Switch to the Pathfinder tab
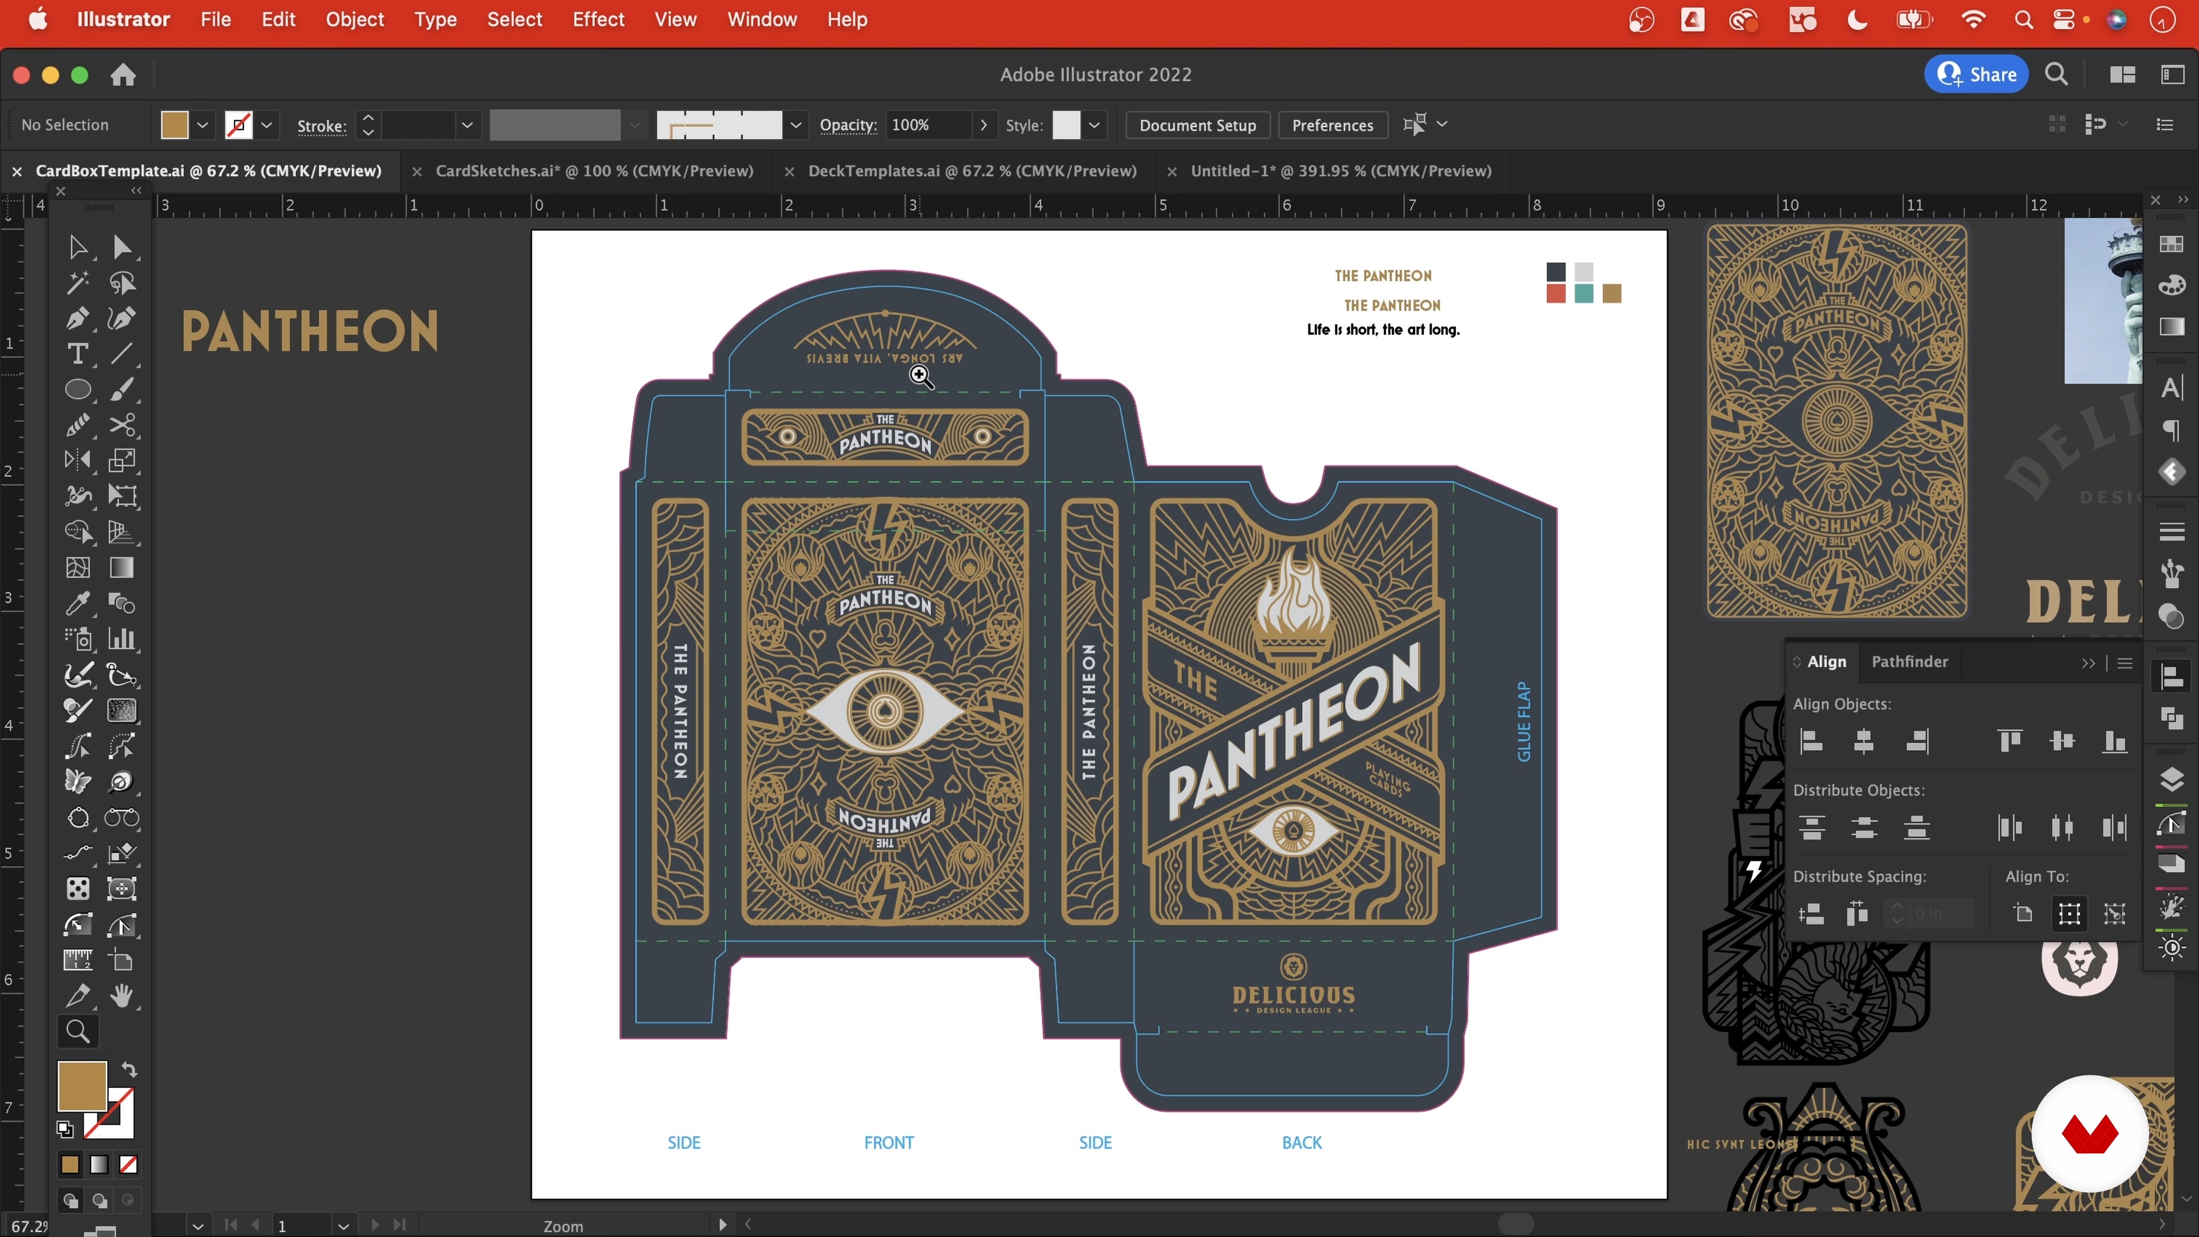The width and height of the screenshot is (2199, 1237). (1910, 661)
